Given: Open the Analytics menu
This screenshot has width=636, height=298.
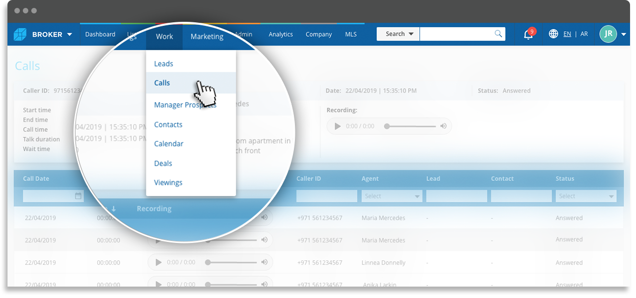Looking at the screenshot, I should click(281, 34).
